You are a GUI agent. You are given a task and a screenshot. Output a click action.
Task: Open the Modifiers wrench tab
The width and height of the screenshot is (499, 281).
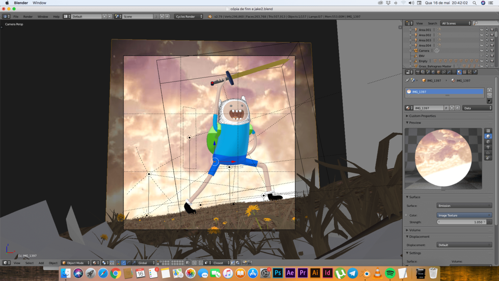pos(449,72)
